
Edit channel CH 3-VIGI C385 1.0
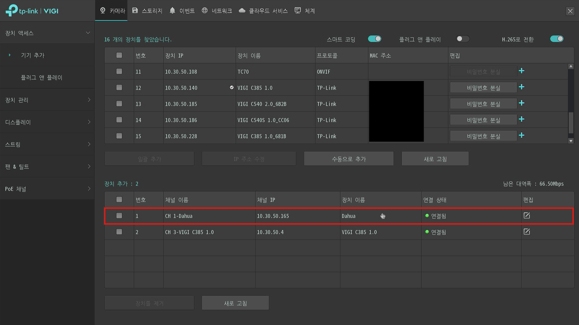pos(527,232)
